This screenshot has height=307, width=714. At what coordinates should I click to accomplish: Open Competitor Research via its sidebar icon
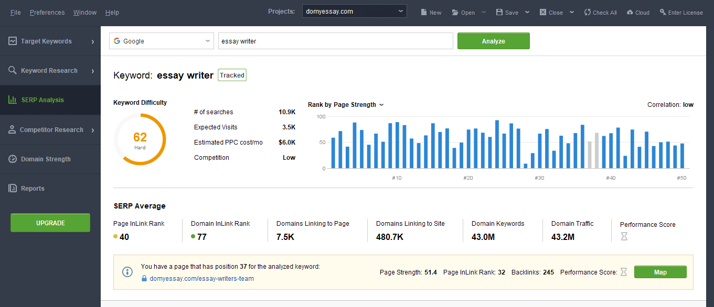tap(12, 129)
